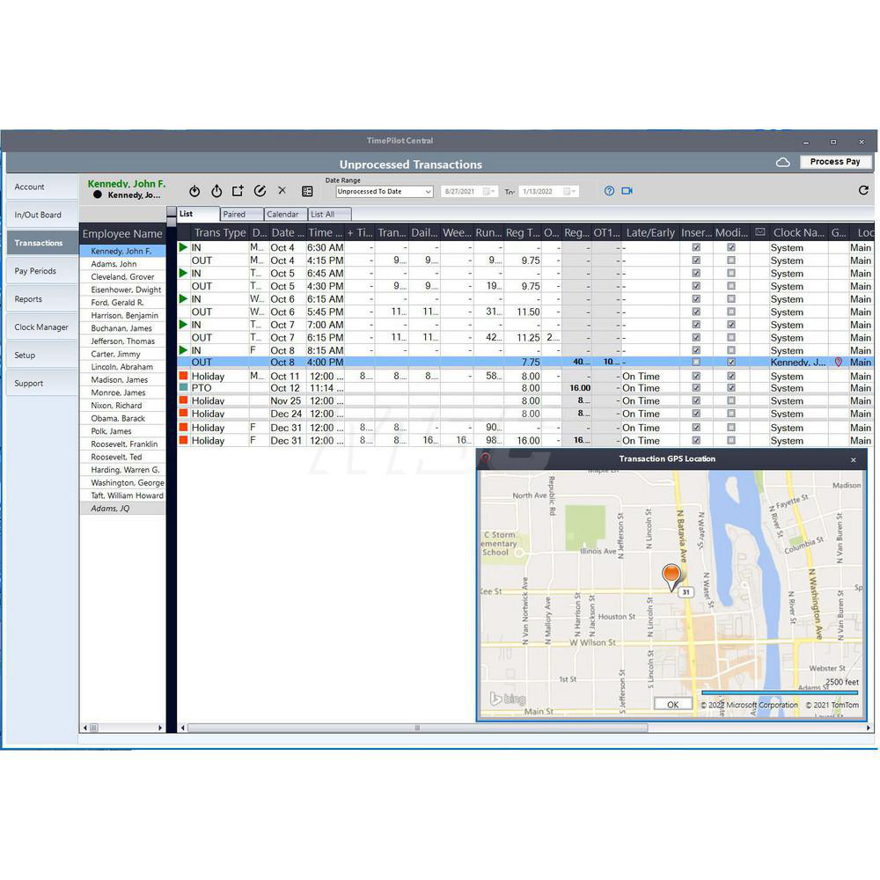The height and width of the screenshot is (880, 880).
Task: Click the edit transaction pencil icon
Action: (x=260, y=191)
